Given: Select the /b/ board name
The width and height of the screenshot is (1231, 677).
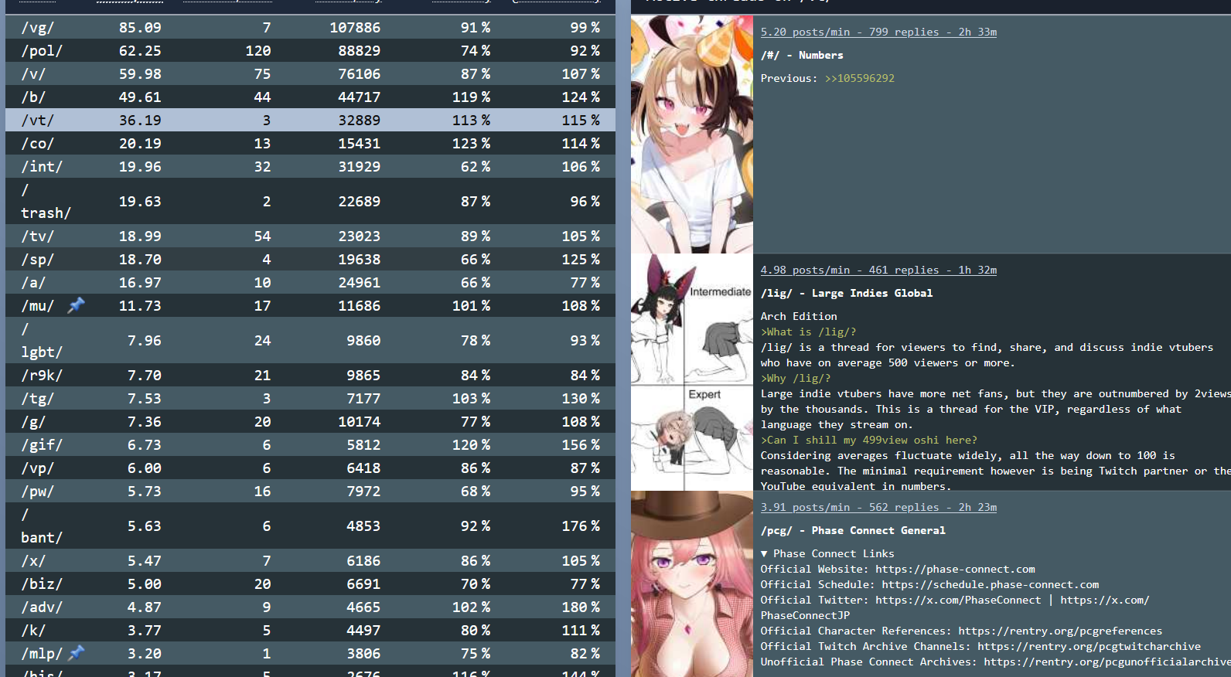Looking at the screenshot, I should coord(33,97).
